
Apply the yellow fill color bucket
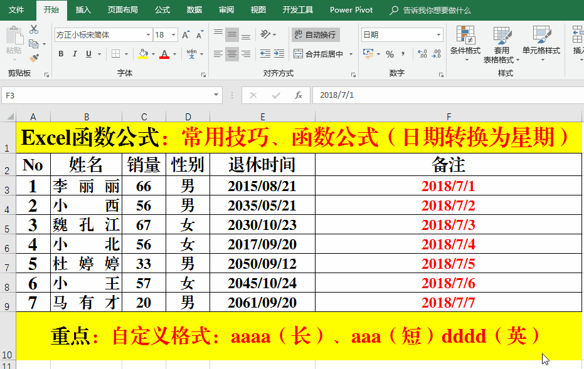click(x=143, y=55)
